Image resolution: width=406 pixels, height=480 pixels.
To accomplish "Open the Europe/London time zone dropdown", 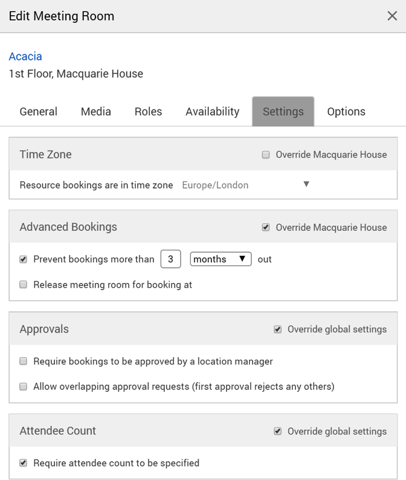I will tap(245, 185).
